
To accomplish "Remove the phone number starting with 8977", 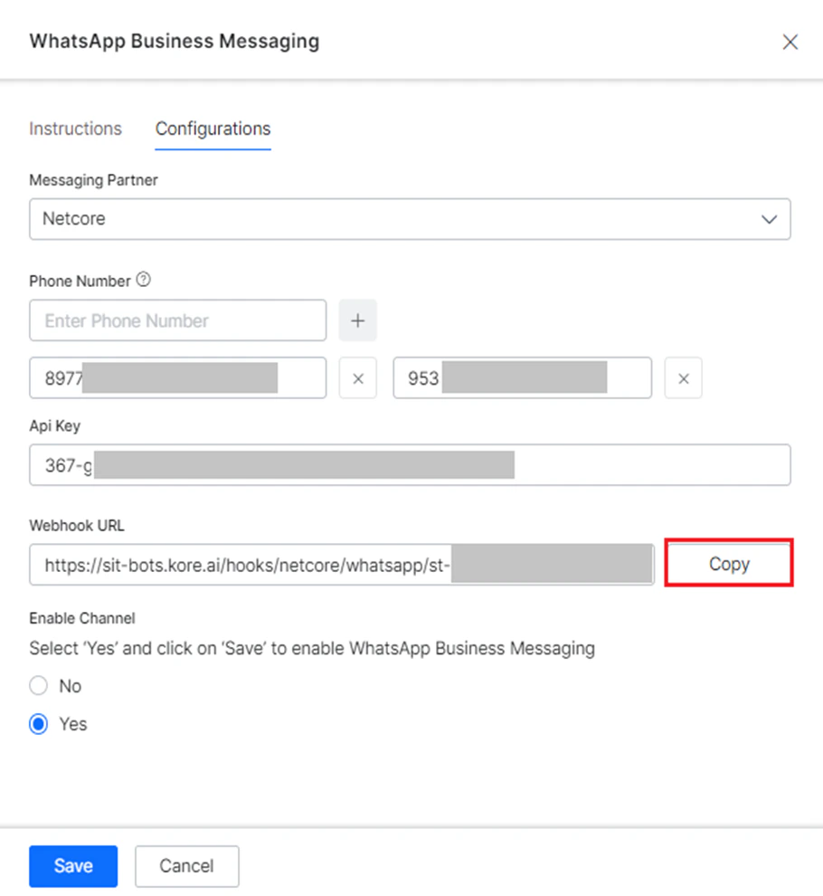I will (x=357, y=378).
